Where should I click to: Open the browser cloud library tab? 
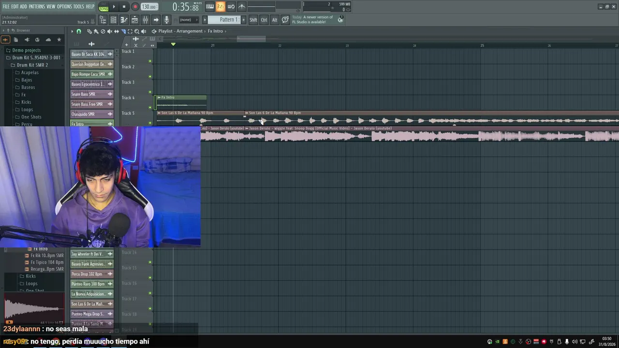(x=48, y=40)
